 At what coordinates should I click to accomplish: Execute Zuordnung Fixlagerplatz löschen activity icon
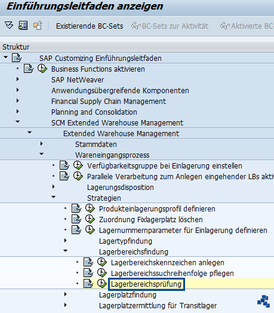(x=90, y=219)
